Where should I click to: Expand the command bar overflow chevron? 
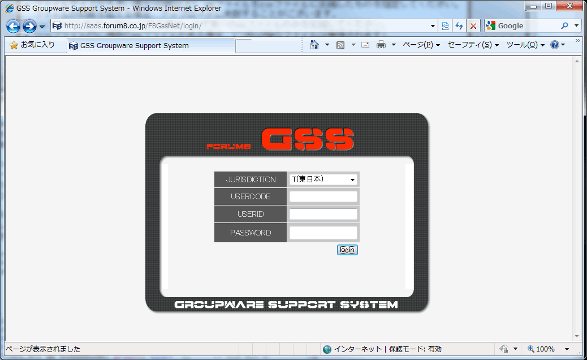click(577, 40)
